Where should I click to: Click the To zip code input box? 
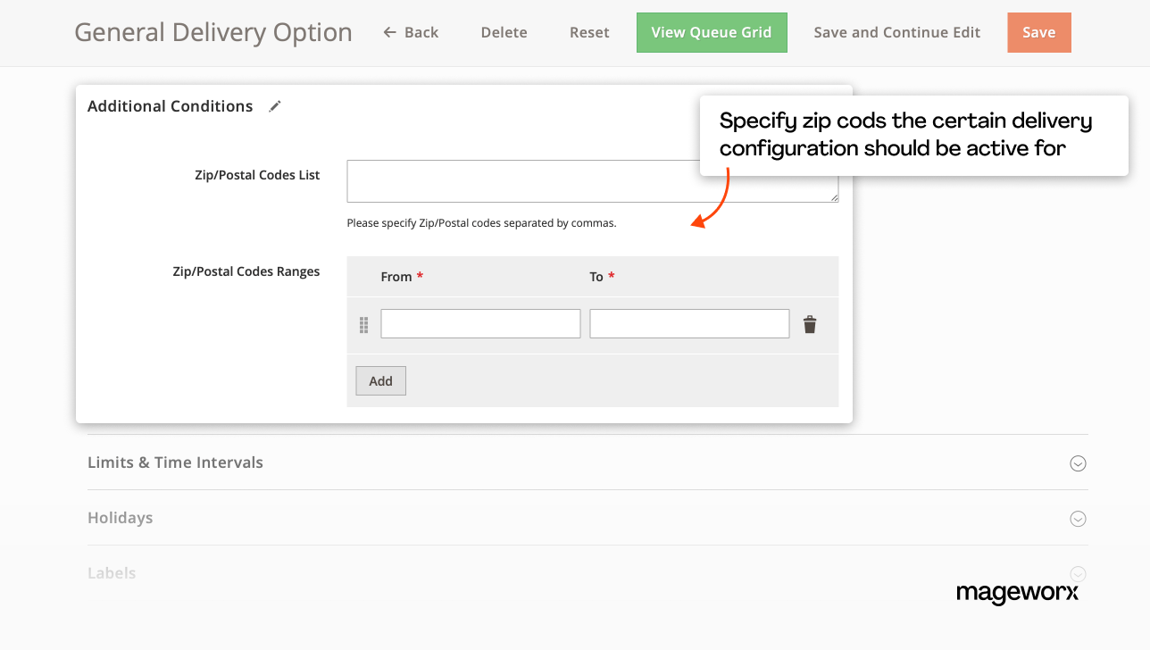click(688, 323)
